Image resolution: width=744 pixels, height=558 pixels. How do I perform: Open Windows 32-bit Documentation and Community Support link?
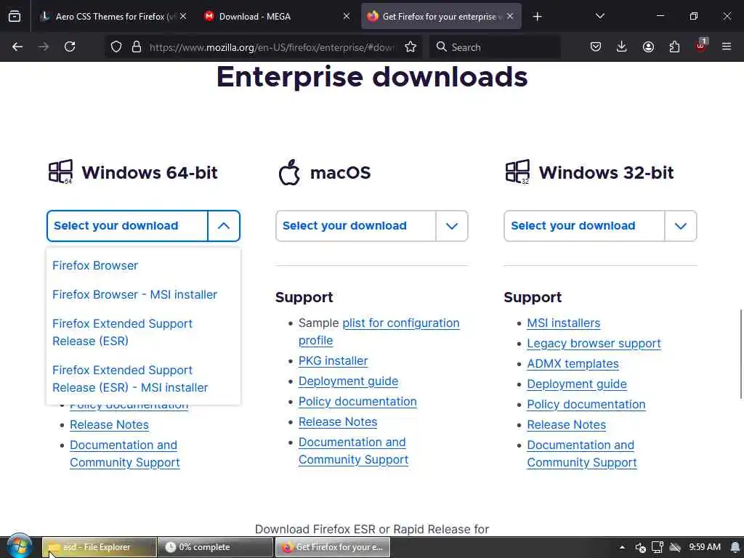click(x=582, y=453)
